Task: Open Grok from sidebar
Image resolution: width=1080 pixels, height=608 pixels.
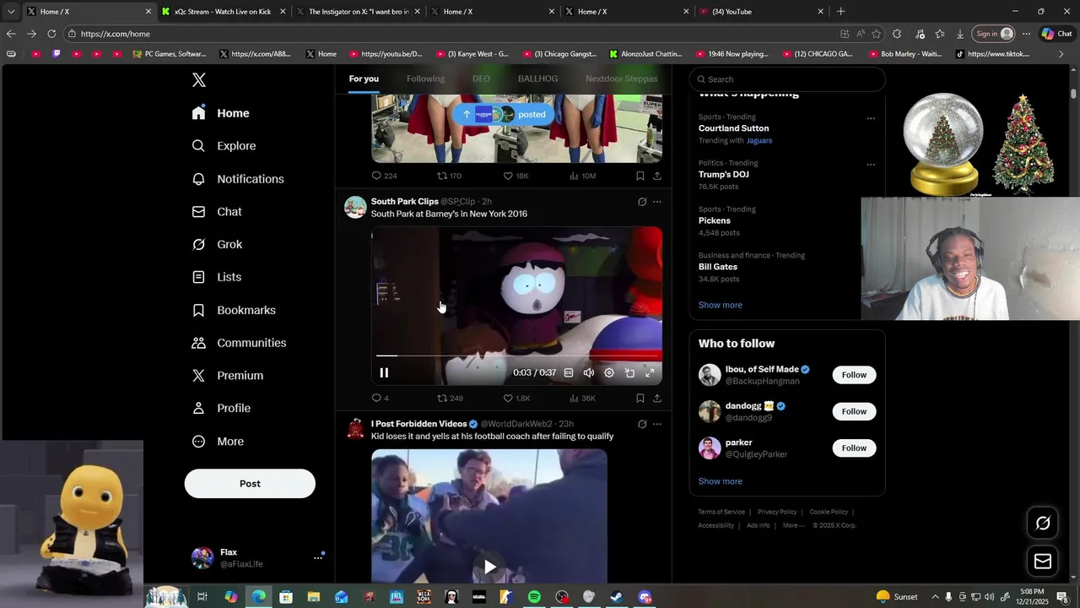Action: [218, 244]
